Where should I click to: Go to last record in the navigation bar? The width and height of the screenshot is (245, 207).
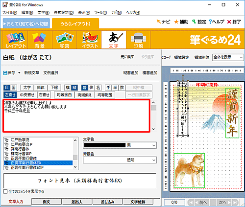coord(235,203)
